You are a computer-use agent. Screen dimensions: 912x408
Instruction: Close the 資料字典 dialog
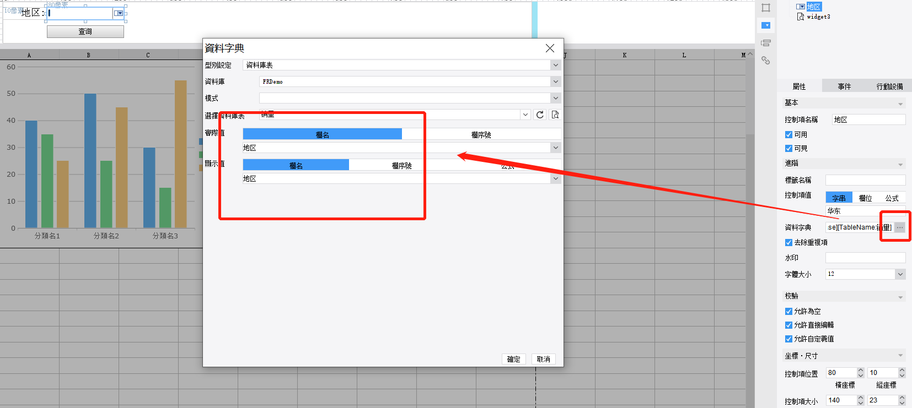550,48
